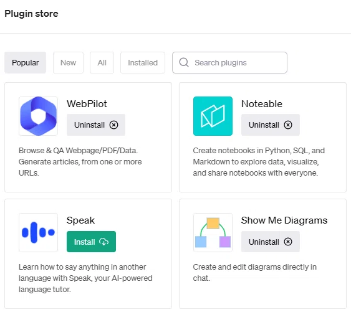Click the WebPilot plugin logo
Viewport: 351px width, 312px height.
pos(38,116)
